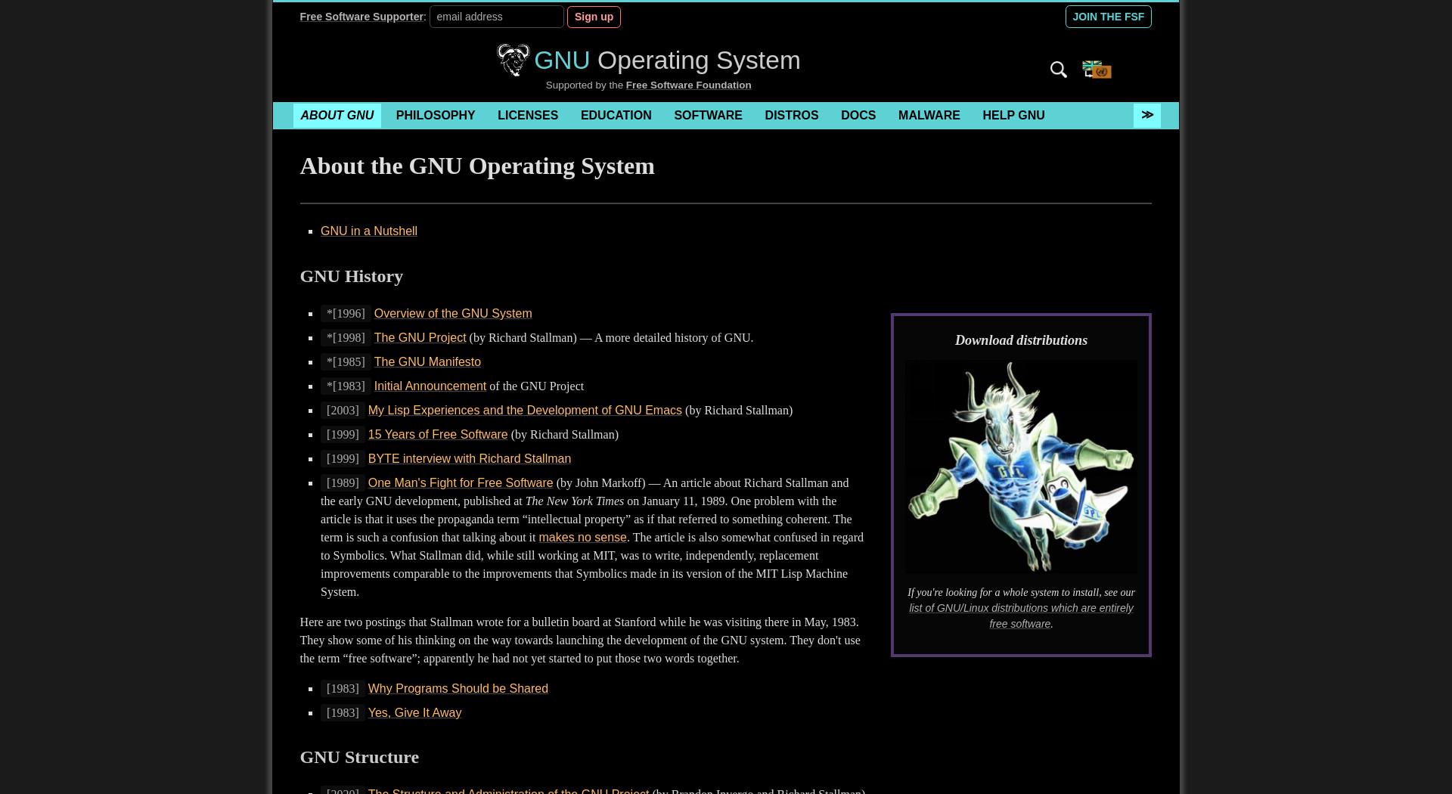
Task: Open list of free GNU/Linux distributions link
Action: coord(1021,616)
